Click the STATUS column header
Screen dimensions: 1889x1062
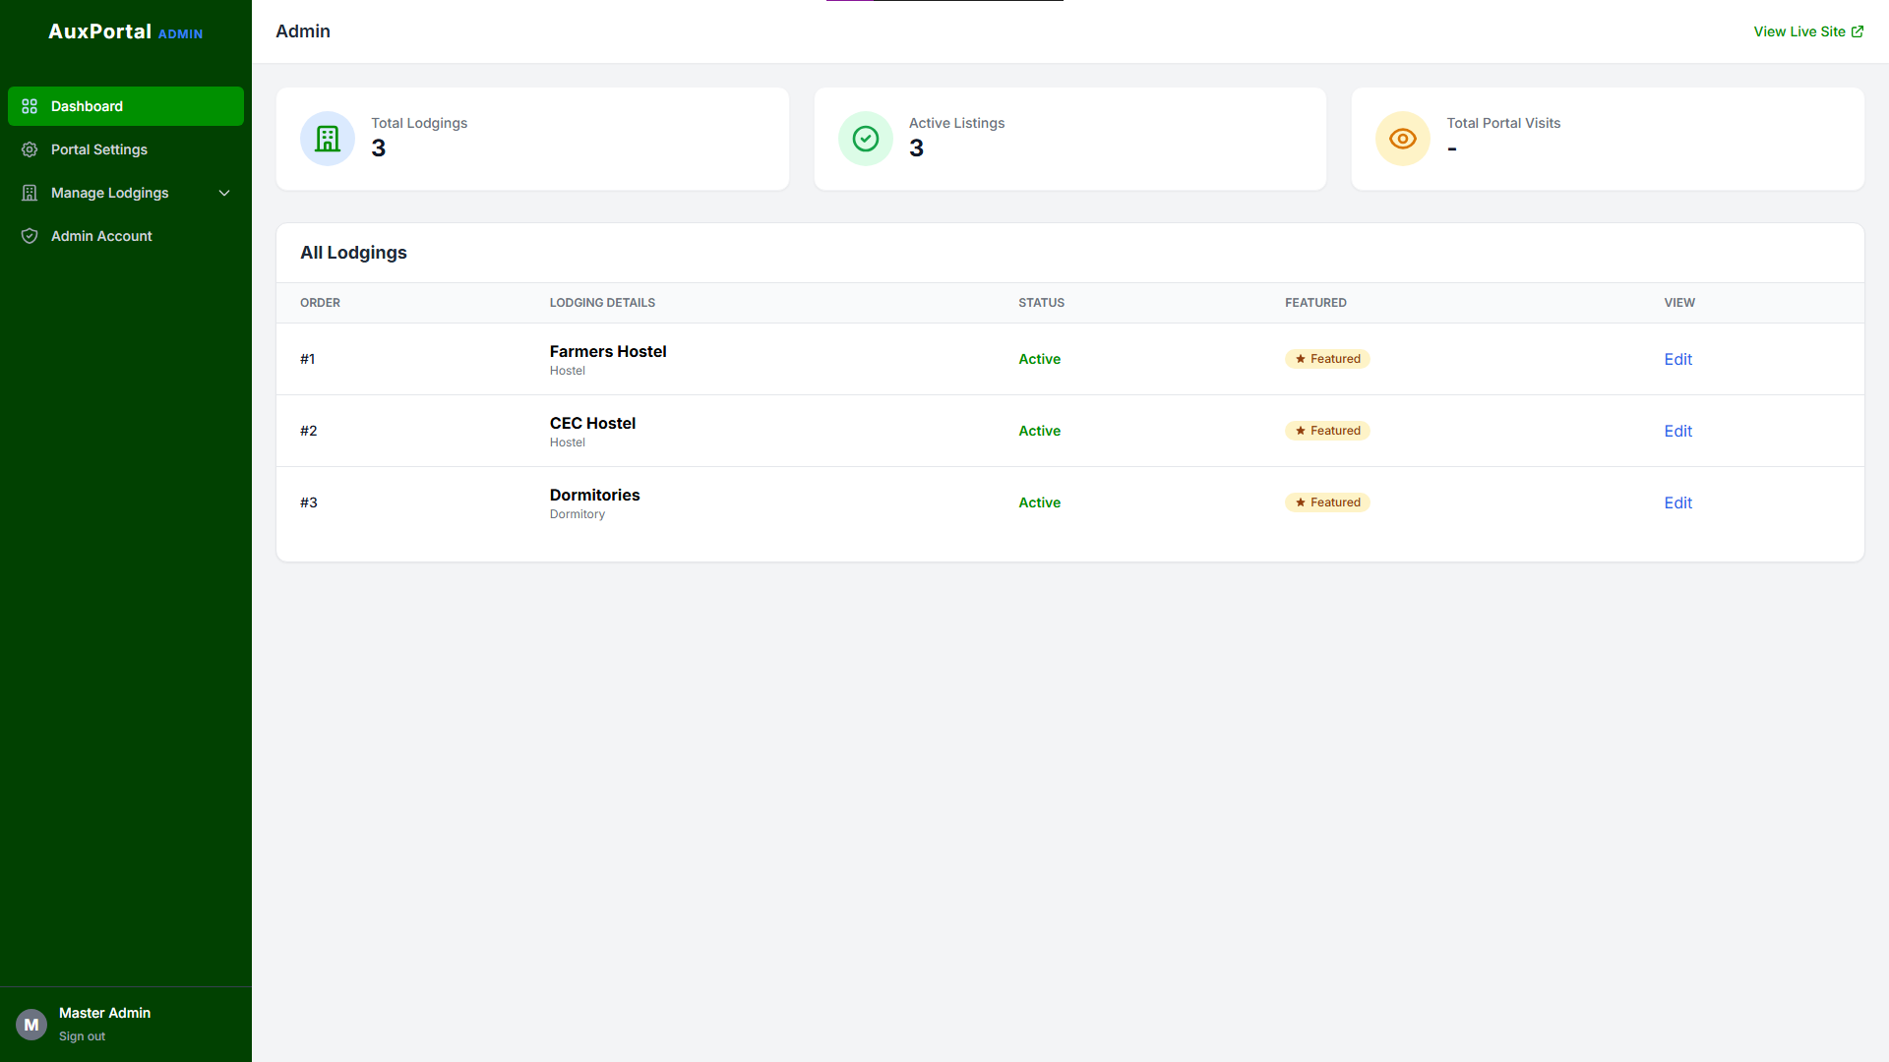pos(1041,303)
